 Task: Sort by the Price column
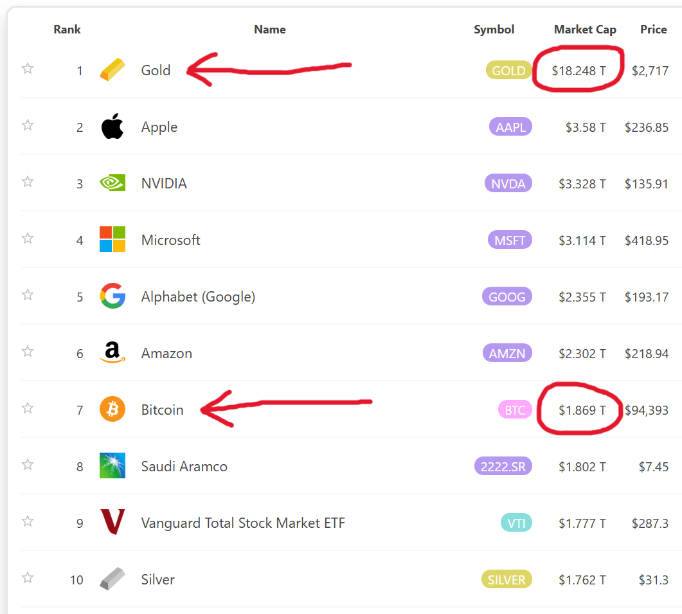pos(653,29)
